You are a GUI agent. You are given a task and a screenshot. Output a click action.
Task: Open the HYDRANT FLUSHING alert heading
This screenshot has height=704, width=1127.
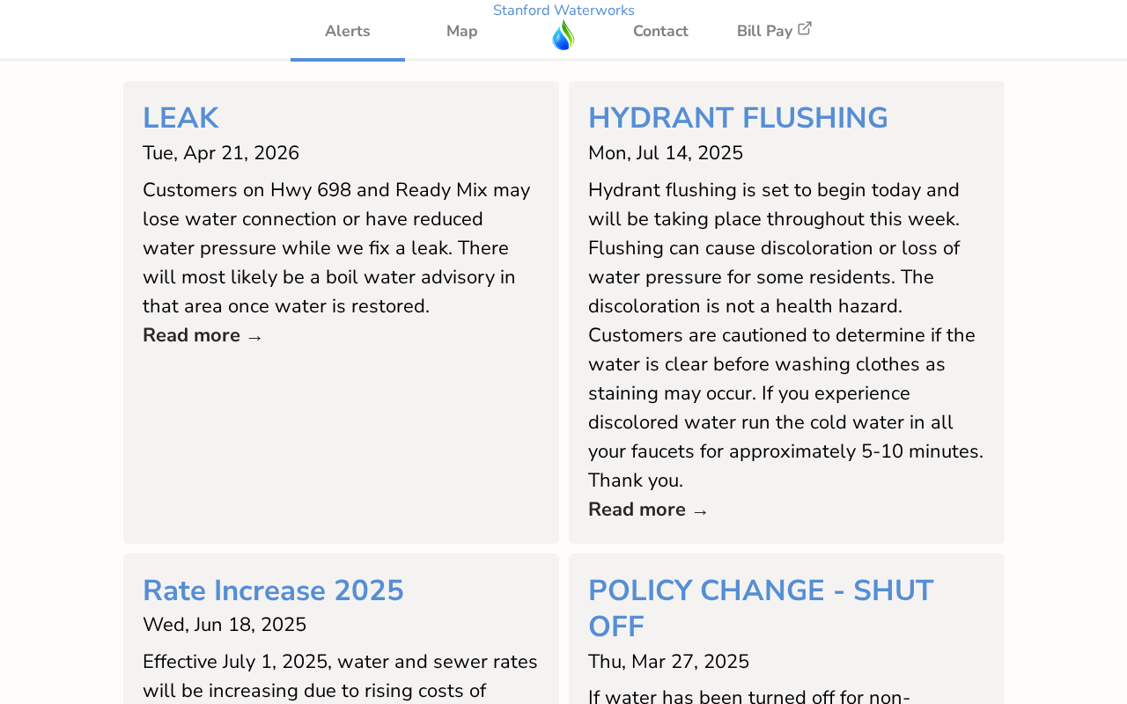click(738, 118)
